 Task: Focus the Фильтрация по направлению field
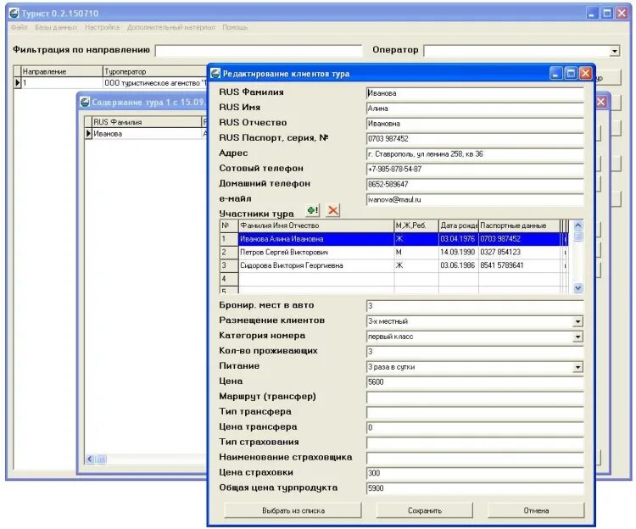pos(259,51)
